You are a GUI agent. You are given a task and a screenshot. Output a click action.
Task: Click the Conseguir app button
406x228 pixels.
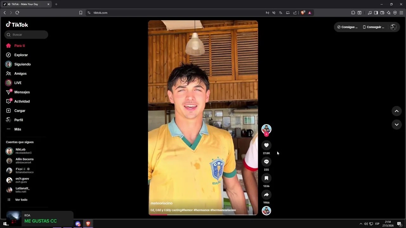(x=373, y=27)
